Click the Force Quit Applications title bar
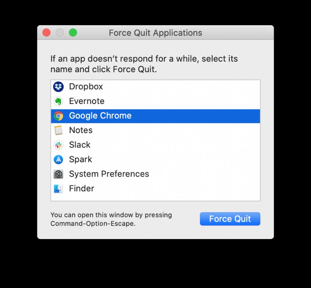311x288 pixels. [x=155, y=33]
